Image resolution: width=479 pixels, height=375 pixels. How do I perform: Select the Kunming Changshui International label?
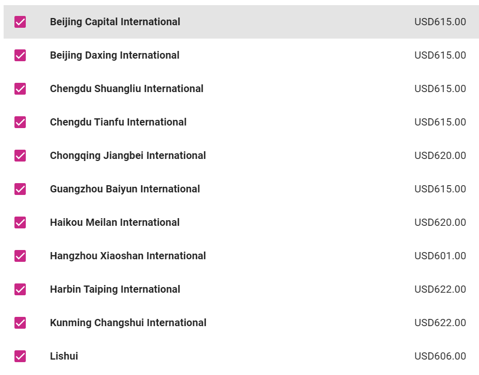(x=128, y=323)
